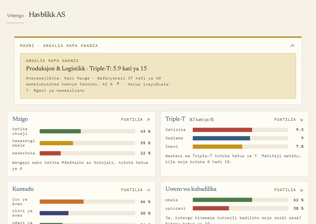Open the Kumudu card title
This screenshot has height=224, width=316.
(x=23, y=189)
